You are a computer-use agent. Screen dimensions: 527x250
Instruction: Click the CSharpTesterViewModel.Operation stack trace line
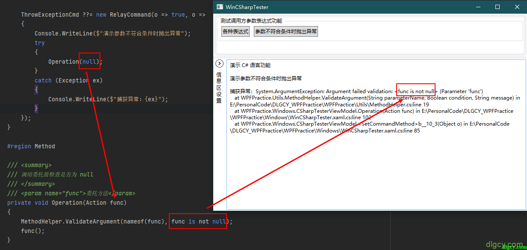point(371,114)
